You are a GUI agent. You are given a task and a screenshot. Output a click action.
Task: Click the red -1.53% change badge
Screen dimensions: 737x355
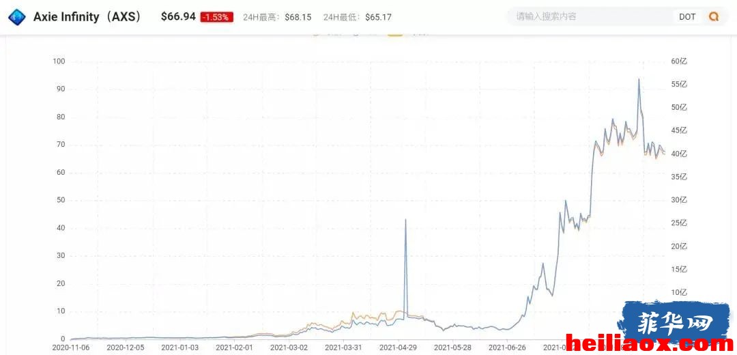click(x=217, y=17)
